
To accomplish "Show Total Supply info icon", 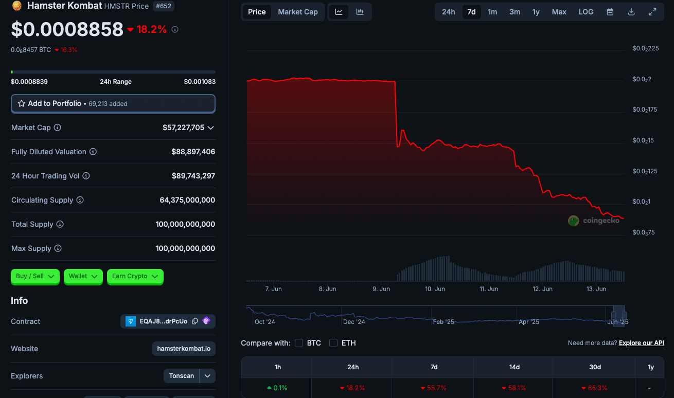I will [x=60, y=224].
